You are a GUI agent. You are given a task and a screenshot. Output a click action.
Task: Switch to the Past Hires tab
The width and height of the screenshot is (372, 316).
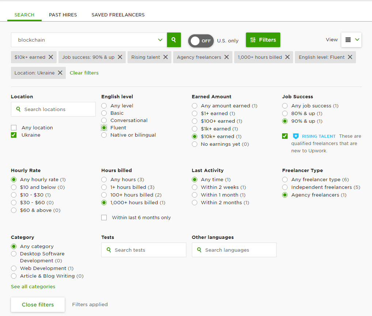63,15
